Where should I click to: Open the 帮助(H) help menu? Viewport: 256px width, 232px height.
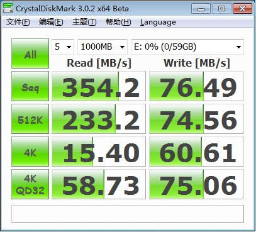coord(118,22)
